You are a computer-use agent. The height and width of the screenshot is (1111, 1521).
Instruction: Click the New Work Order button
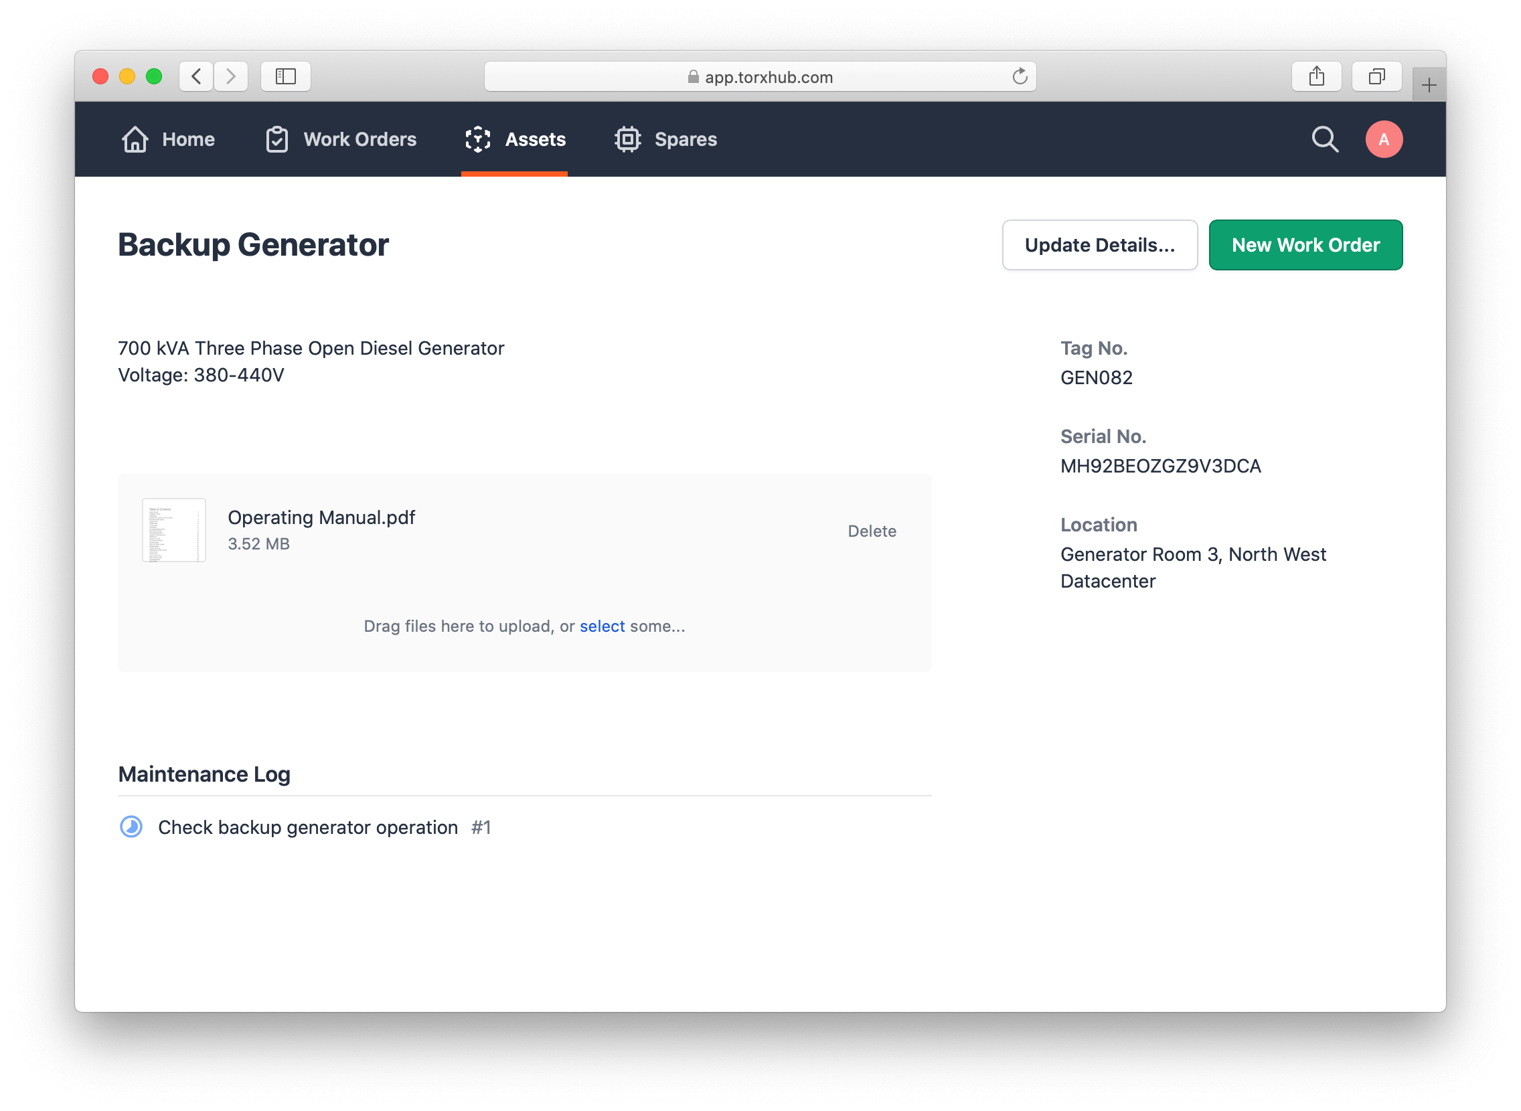pos(1305,245)
